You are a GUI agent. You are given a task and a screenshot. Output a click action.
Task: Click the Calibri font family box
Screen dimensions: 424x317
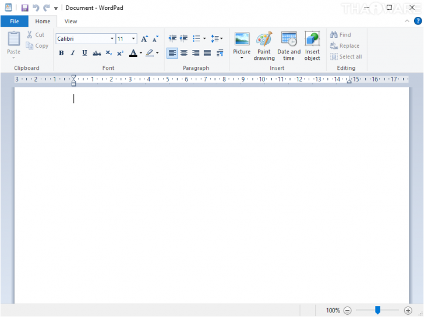(83, 38)
